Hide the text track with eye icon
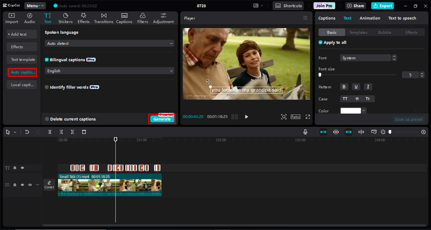 pyautogui.click(x=23, y=168)
